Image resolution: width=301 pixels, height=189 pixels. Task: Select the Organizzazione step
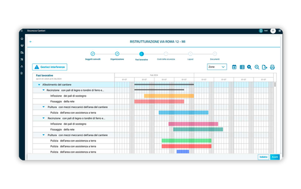click(117, 54)
